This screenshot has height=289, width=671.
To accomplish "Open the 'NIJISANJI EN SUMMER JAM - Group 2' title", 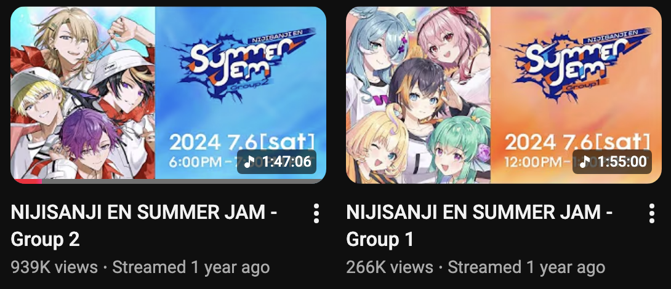I will point(144,225).
